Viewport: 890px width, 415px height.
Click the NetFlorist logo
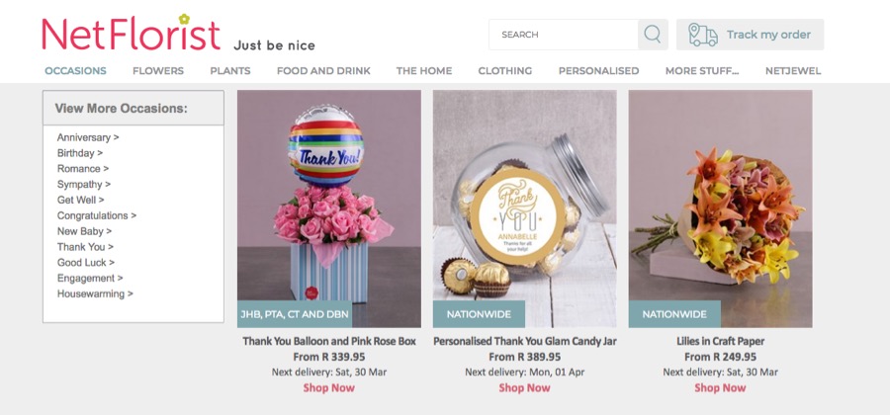[x=131, y=34]
